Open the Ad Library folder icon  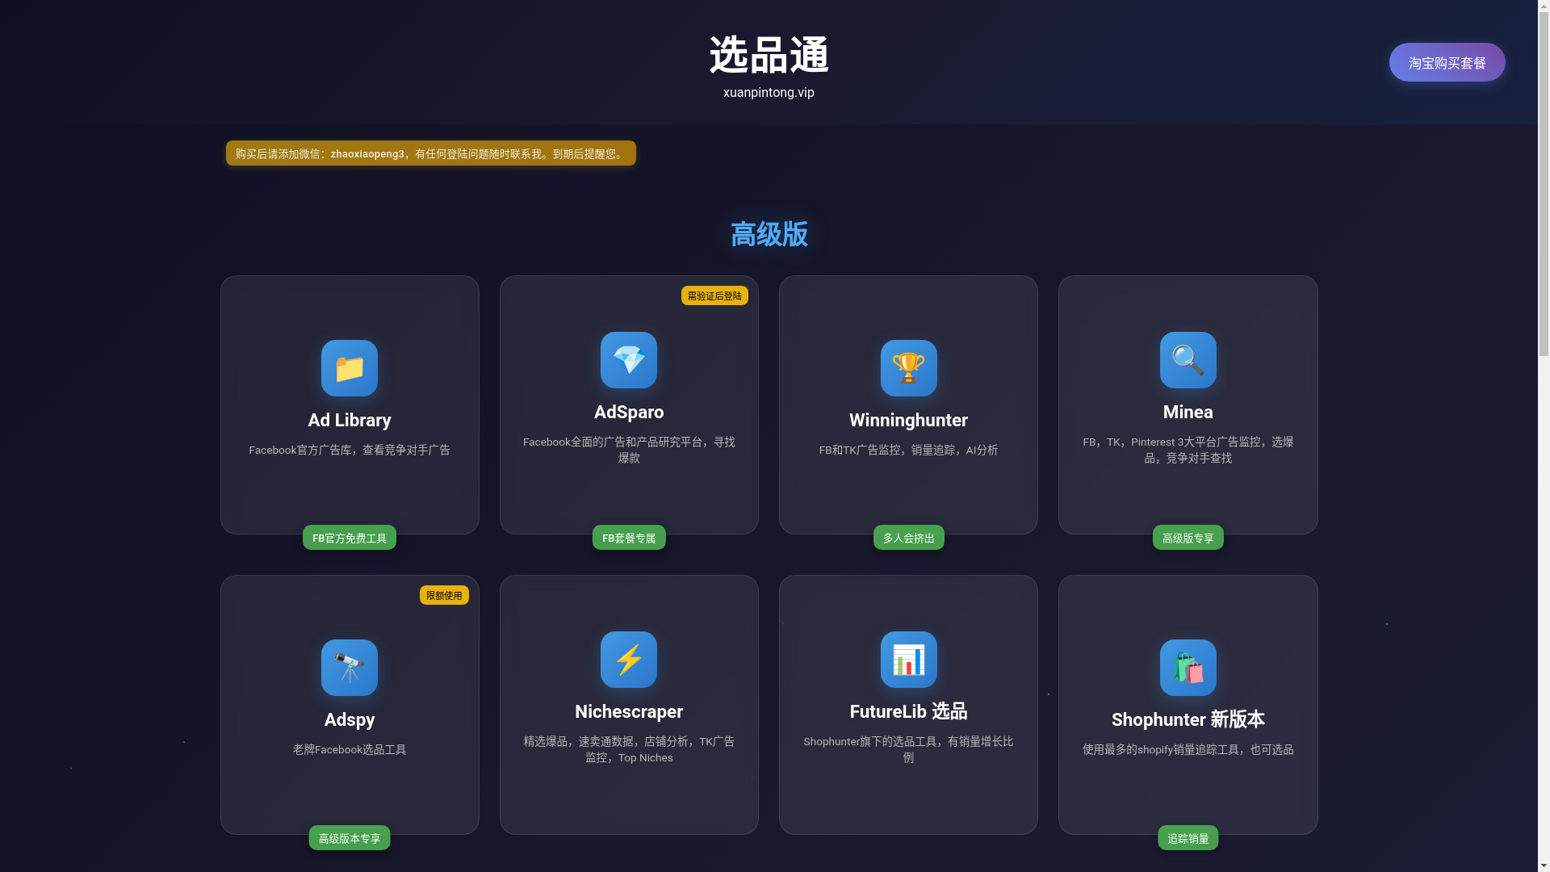click(x=350, y=368)
